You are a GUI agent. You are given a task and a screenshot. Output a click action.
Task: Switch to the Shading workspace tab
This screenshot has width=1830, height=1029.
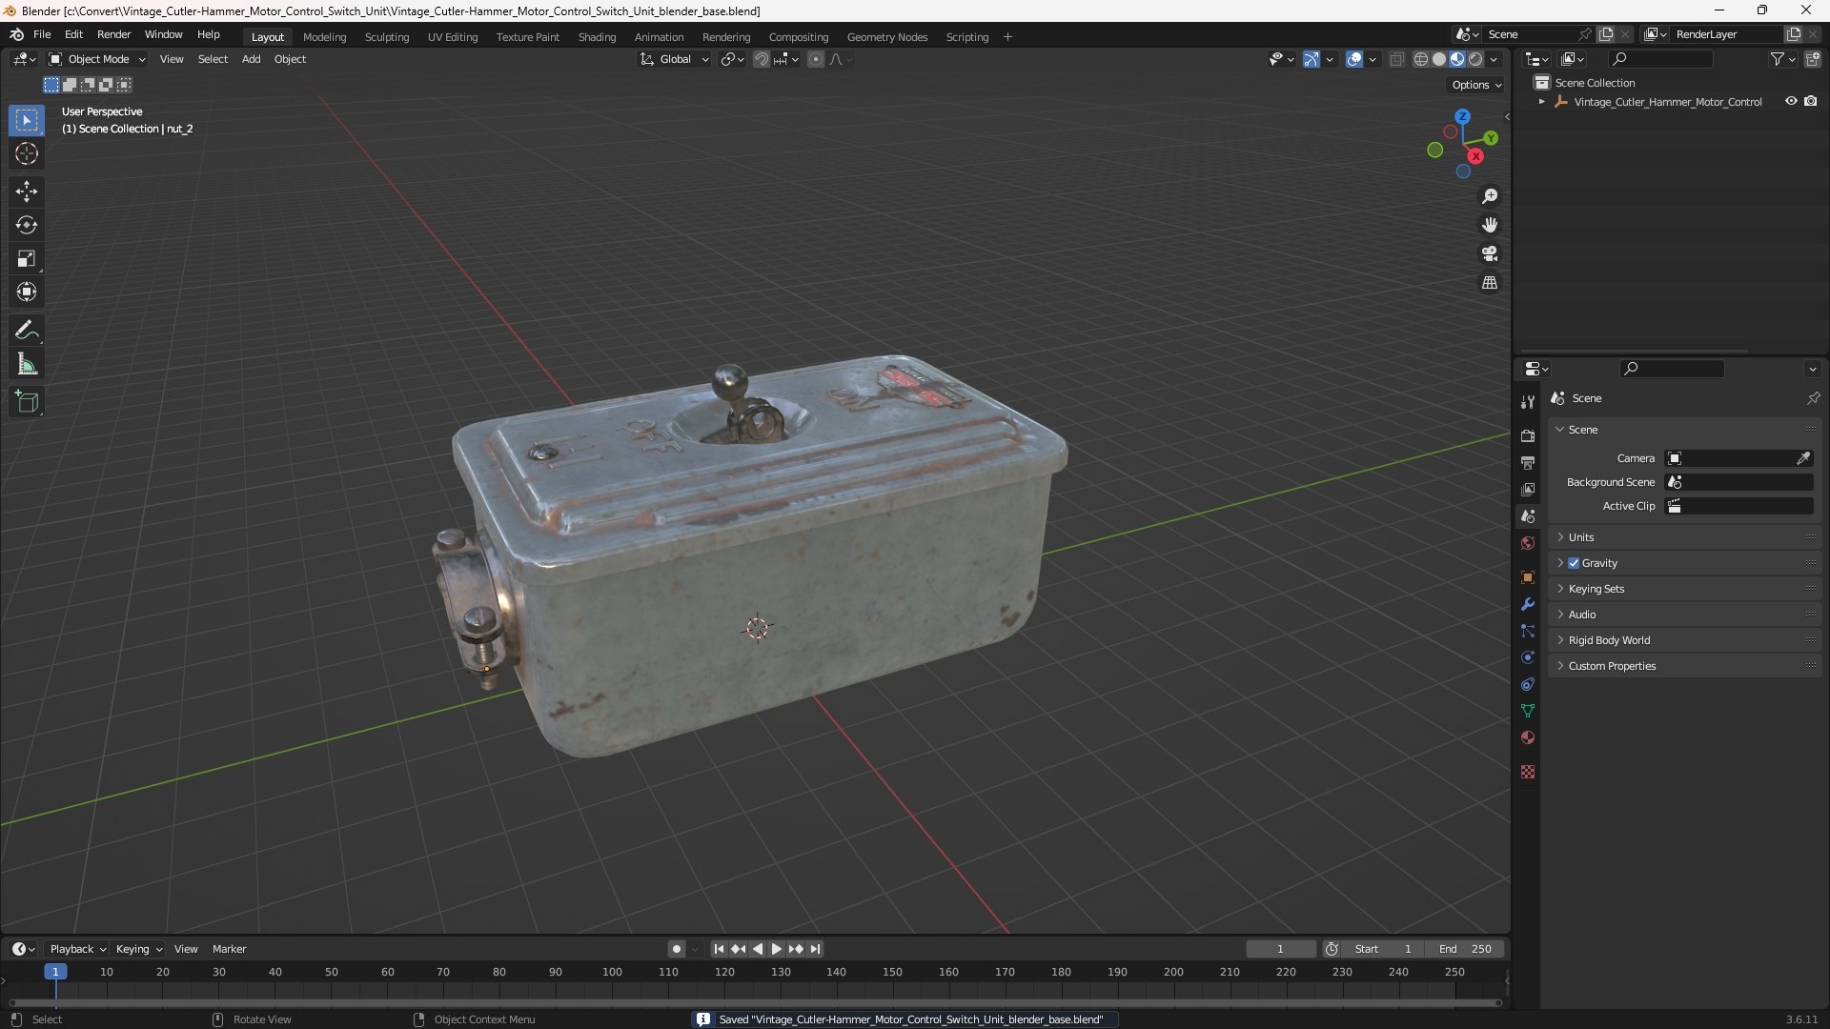pyautogui.click(x=597, y=37)
